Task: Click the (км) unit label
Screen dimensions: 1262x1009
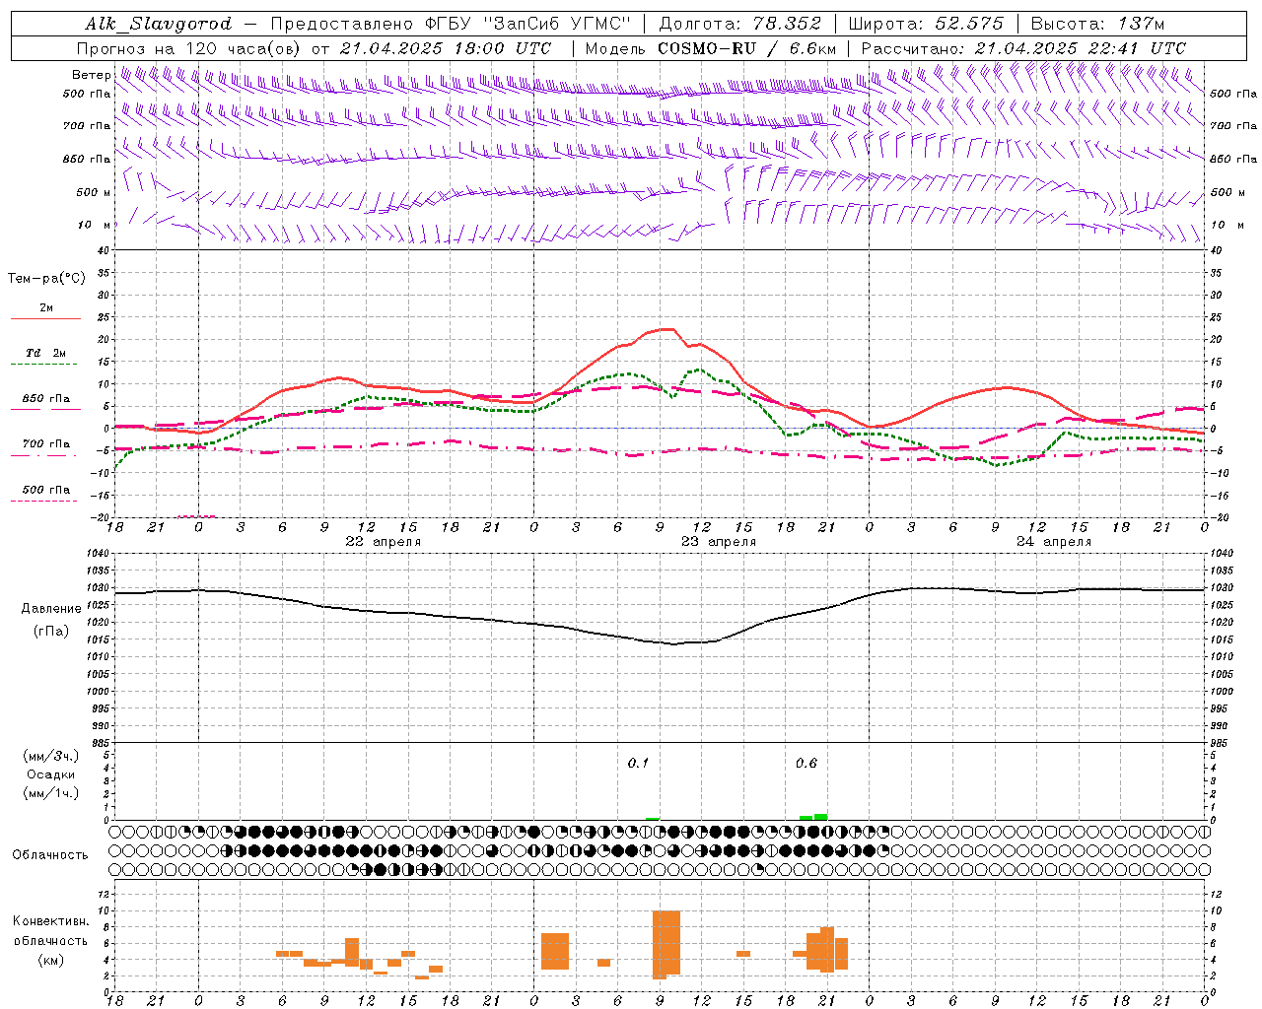Action: (x=51, y=960)
